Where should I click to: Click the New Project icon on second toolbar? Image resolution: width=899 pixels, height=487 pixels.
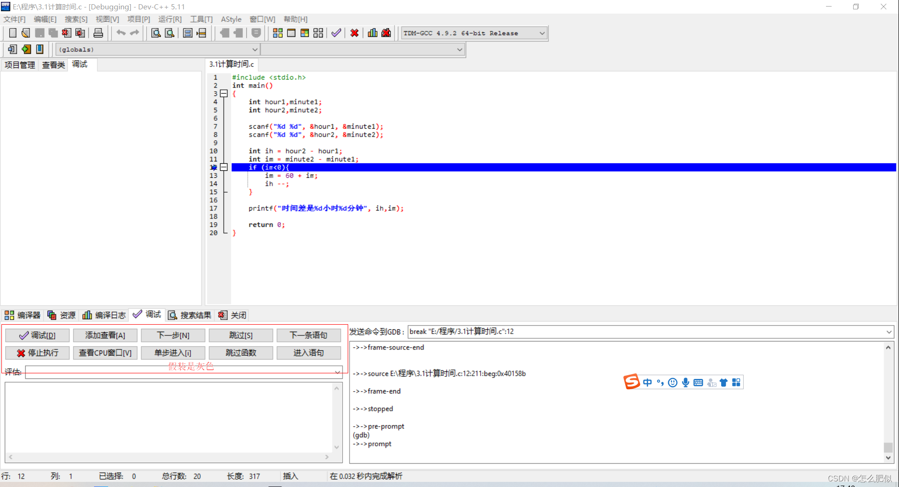[12, 49]
